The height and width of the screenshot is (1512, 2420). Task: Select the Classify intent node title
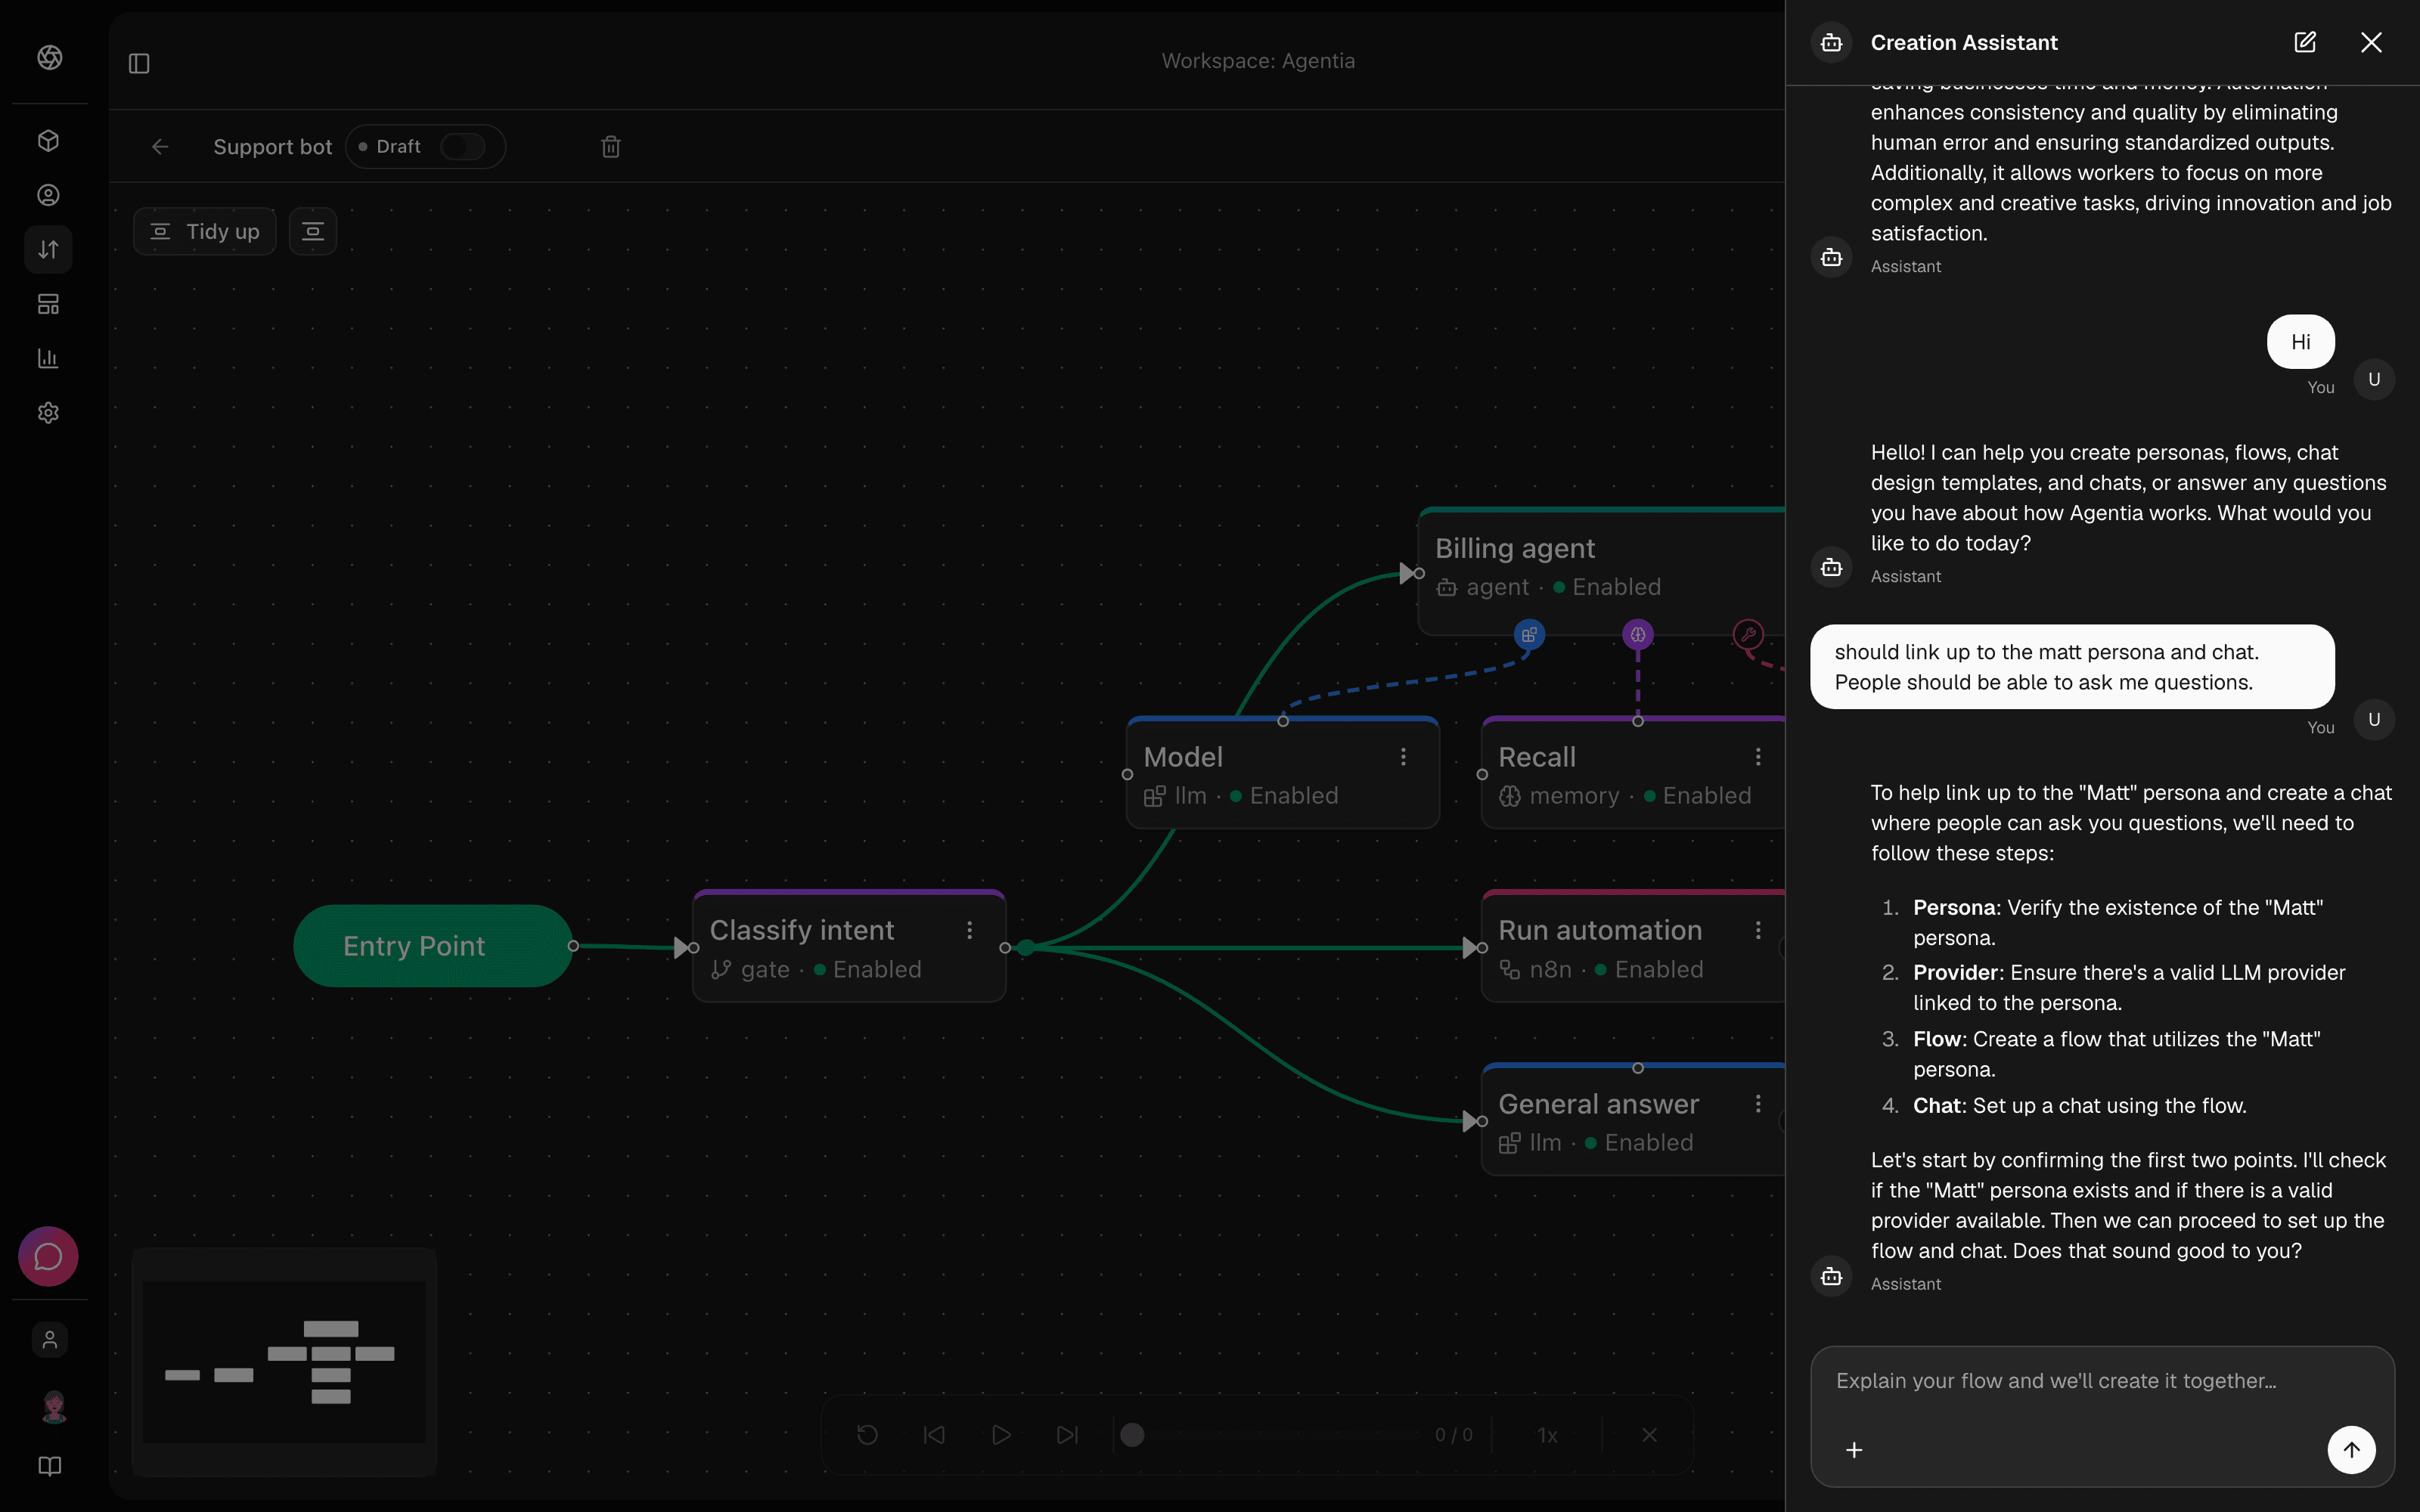tap(802, 930)
